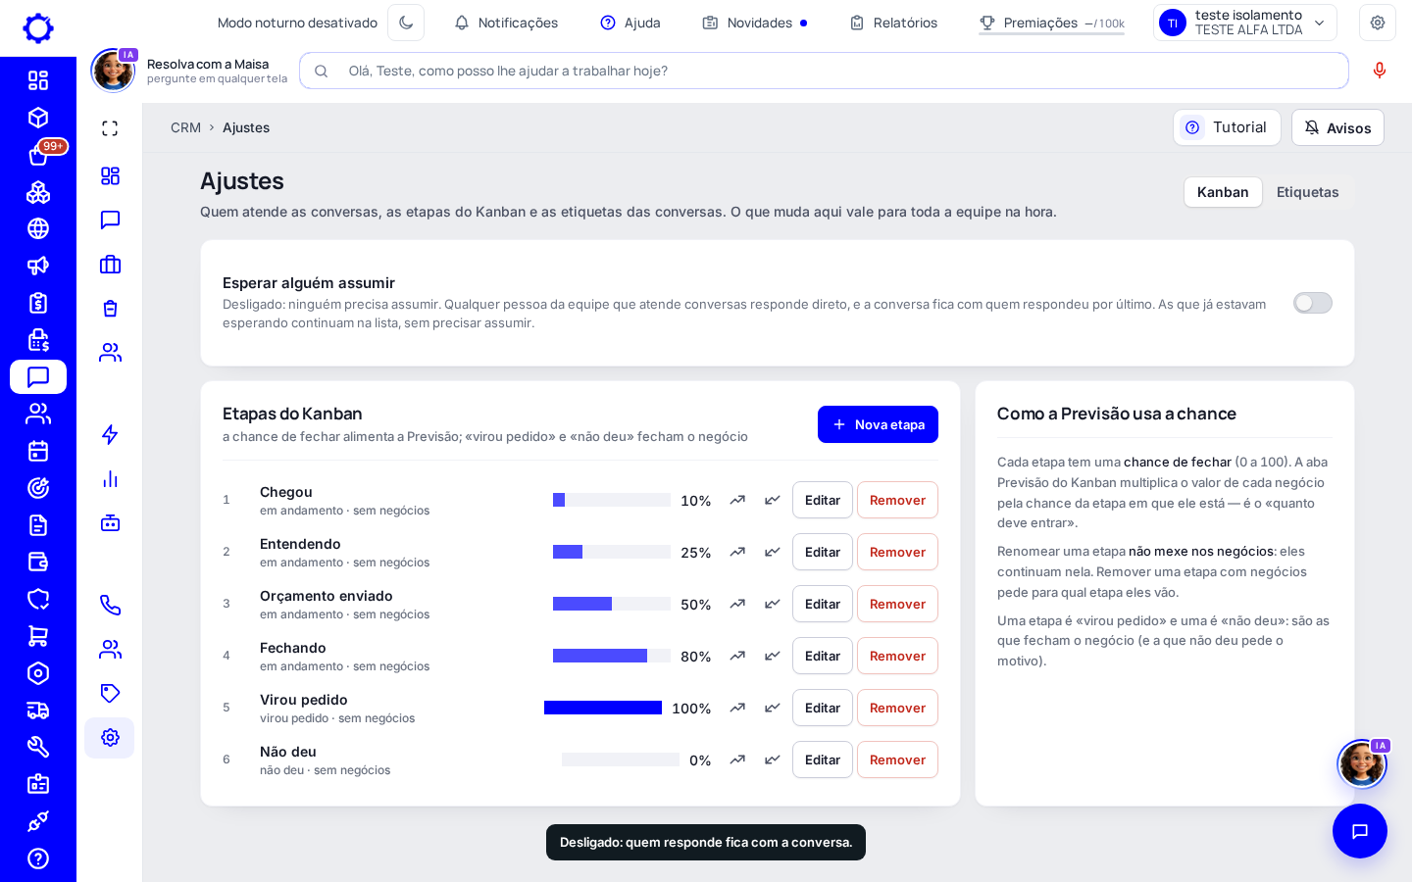This screenshot has width=1412, height=882.
Task: Click the Orçamento enviado 50% chance bar
Action: click(x=612, y=604)
